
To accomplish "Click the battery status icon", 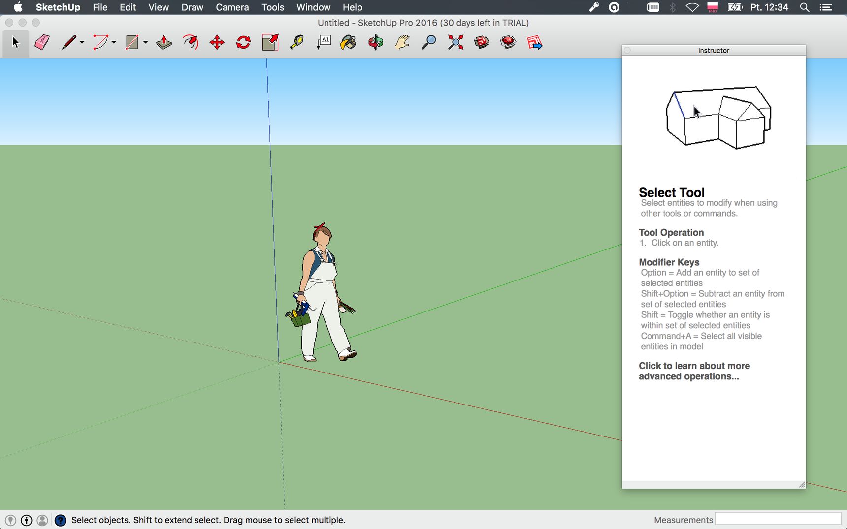I will pos(735,7).
